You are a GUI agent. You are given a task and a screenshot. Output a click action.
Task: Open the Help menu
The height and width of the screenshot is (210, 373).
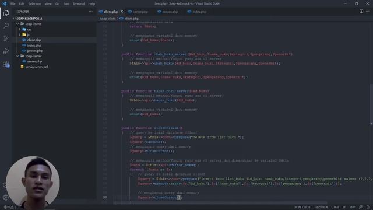coord(92,4)
